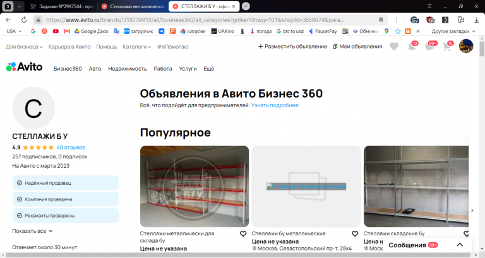Open the browser three-dots page menu

click(397, 20)
